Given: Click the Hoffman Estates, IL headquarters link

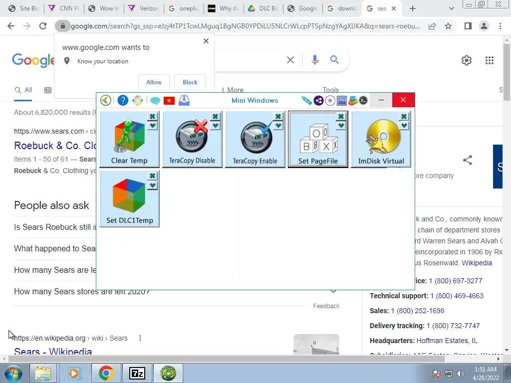Looking at the screenshot, I should (447, 341).
